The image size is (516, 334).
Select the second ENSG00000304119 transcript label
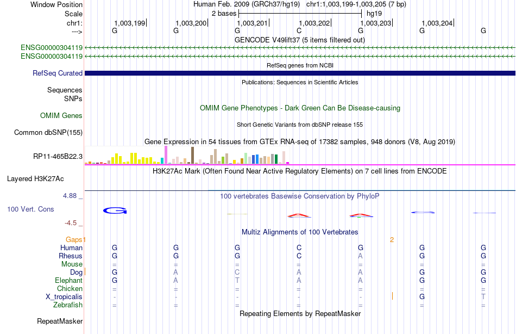point(52,57)
